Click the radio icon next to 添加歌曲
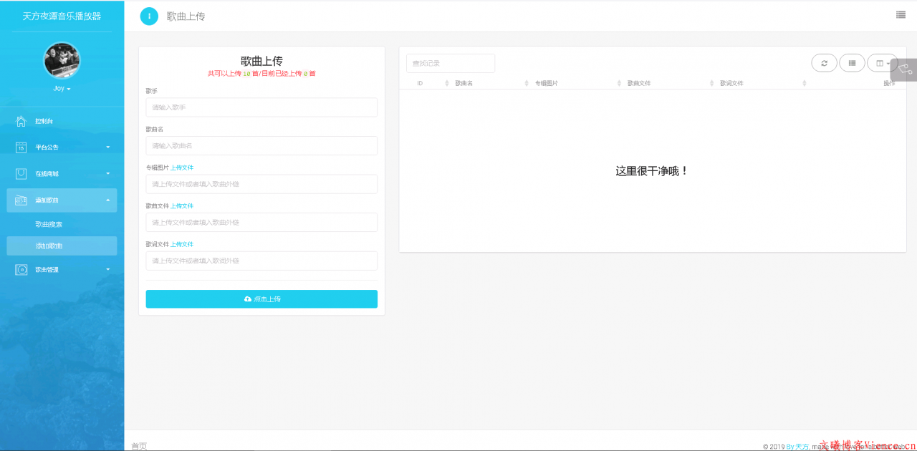 tap(21, 200)
